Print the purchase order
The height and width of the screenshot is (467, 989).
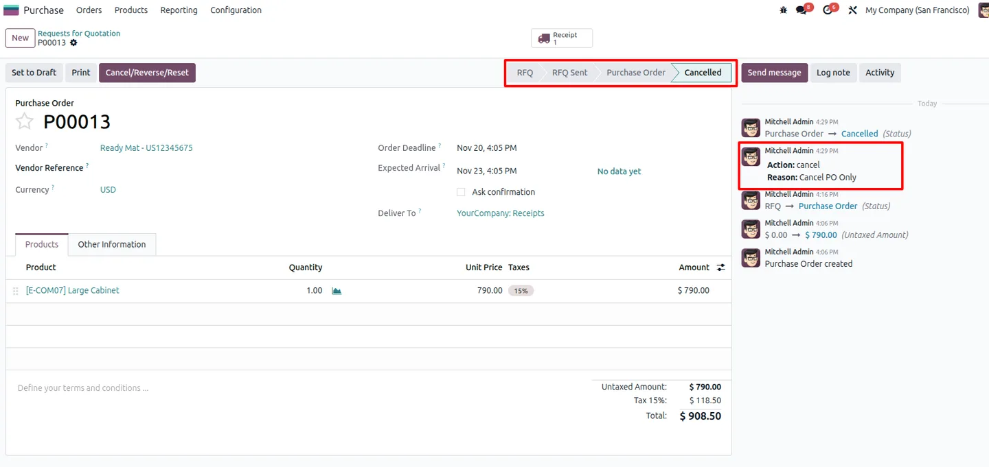point(81,73)
